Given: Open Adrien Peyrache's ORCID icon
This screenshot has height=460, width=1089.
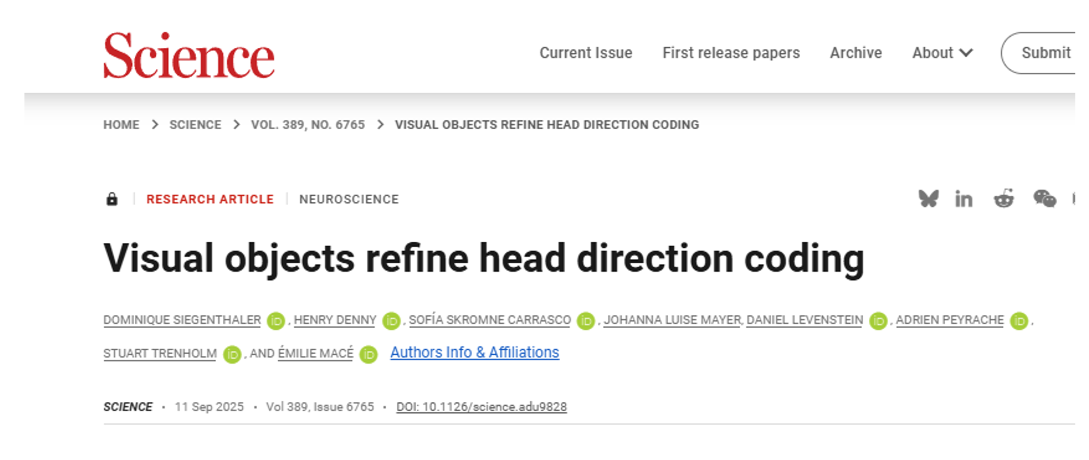Looking at the screenshot, I should [x=1019, y=321].
